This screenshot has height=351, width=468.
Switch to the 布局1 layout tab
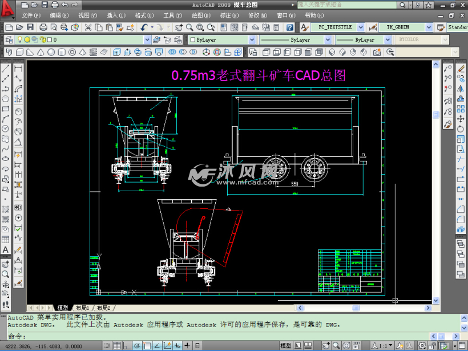[x=82, y=308]
